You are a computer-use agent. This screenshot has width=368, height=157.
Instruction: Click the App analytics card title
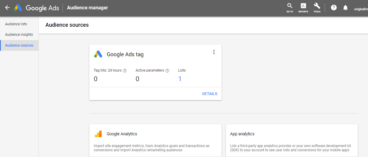pos(242,134)
